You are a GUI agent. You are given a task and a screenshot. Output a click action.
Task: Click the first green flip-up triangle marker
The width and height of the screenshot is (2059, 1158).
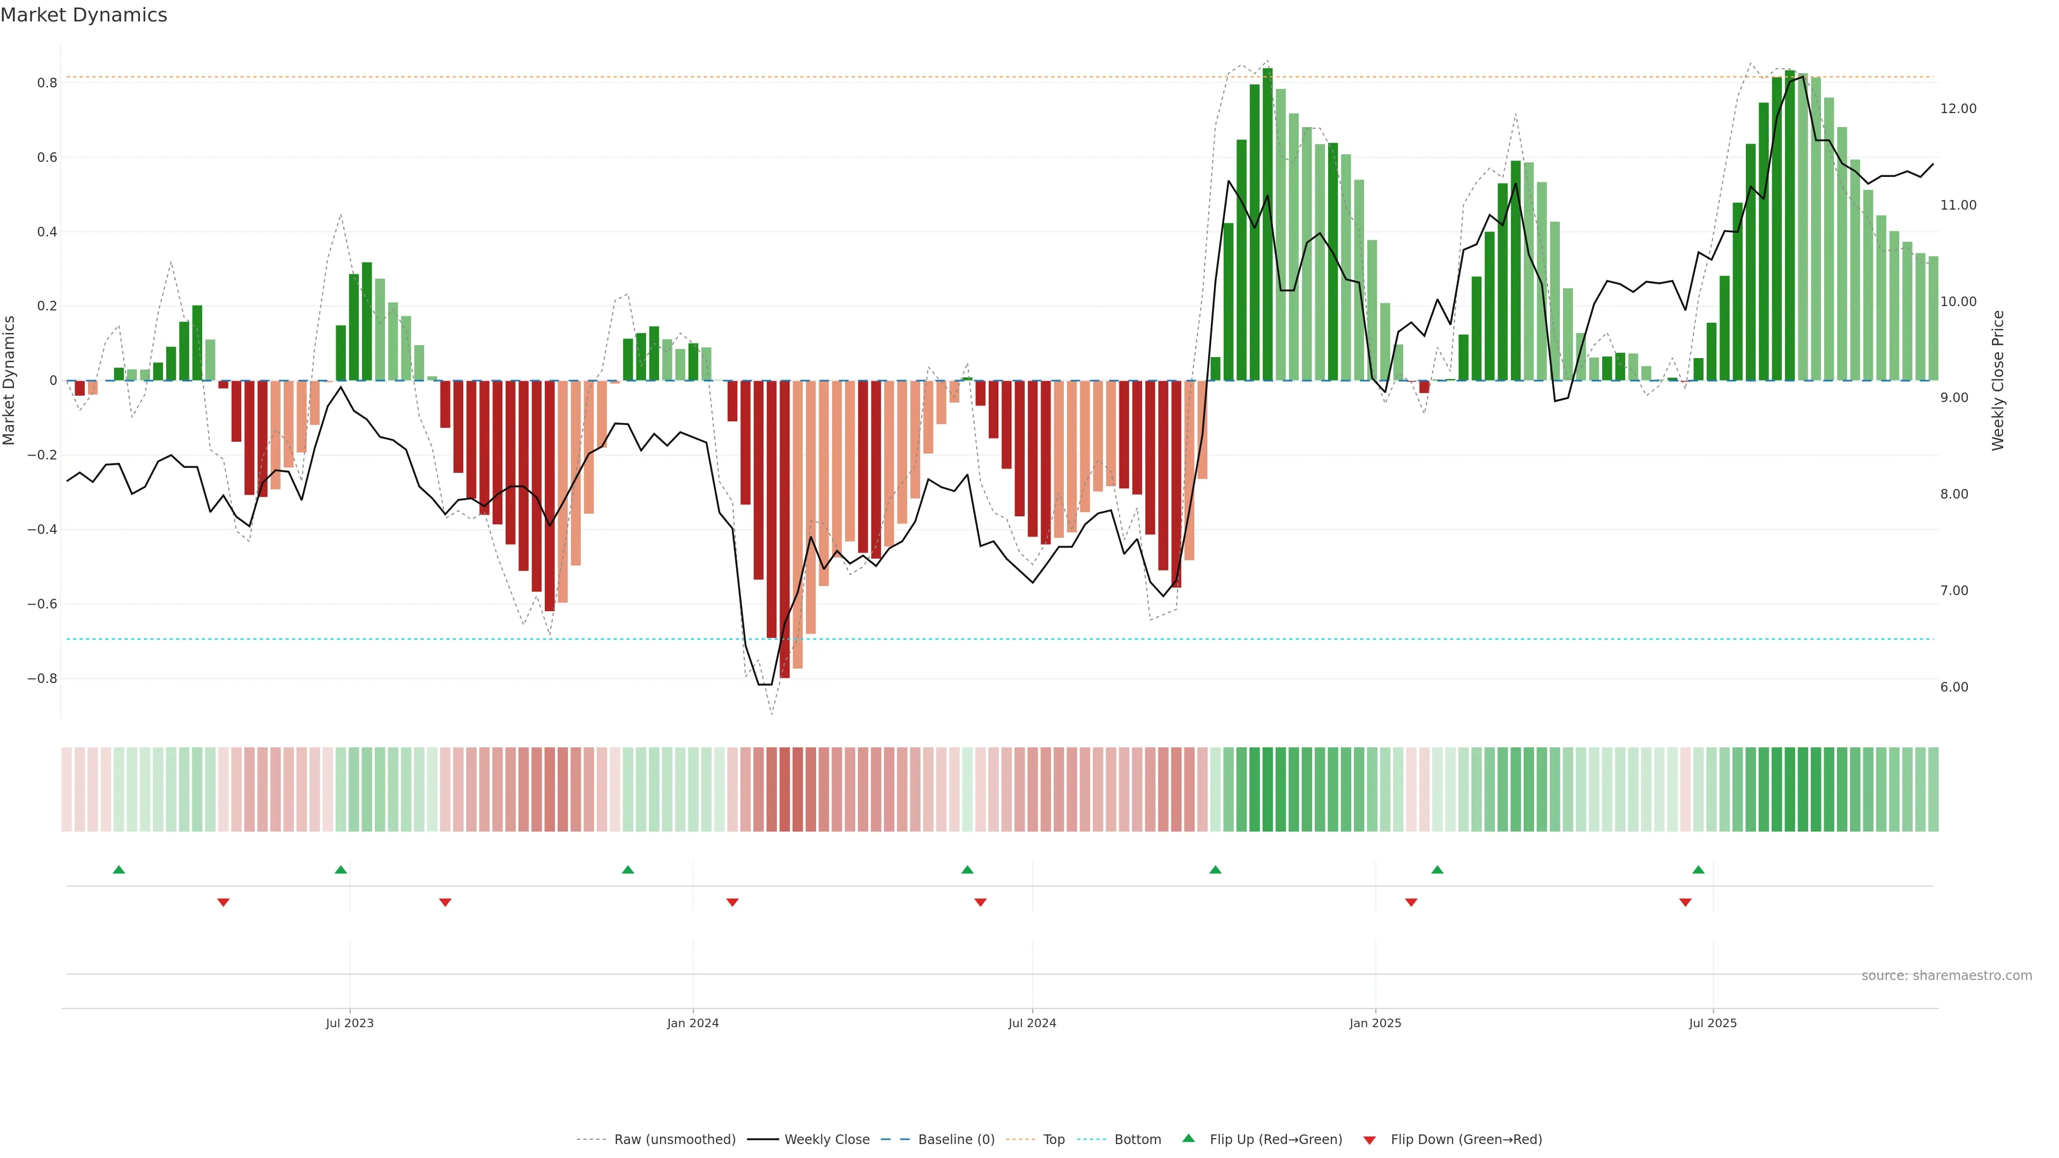[119, 870]
